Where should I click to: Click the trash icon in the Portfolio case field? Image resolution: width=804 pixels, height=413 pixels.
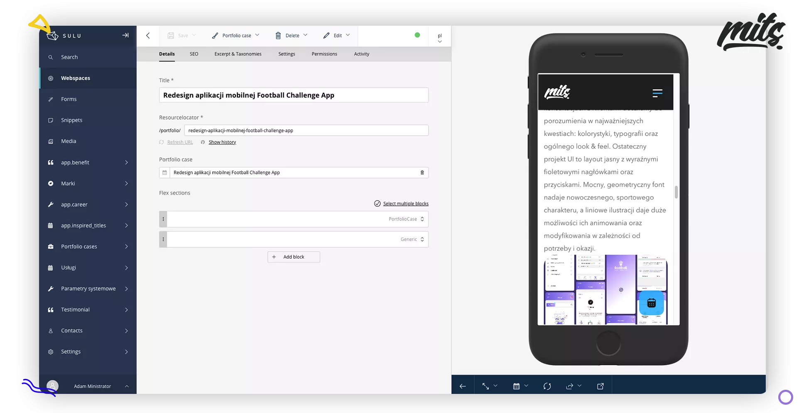click(x=422, y=173)
